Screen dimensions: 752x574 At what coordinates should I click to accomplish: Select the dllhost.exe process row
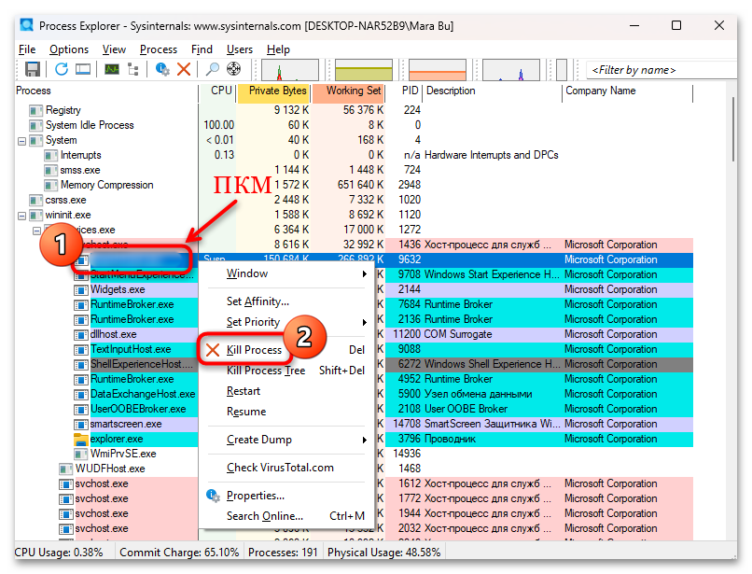coord(354,334)
